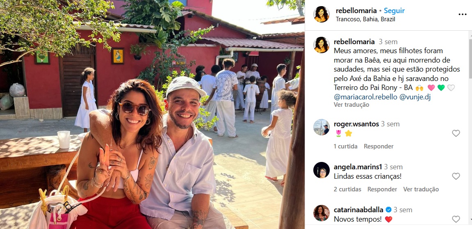Open the @mariacarol.rebello mention

[x=365, y=97]
